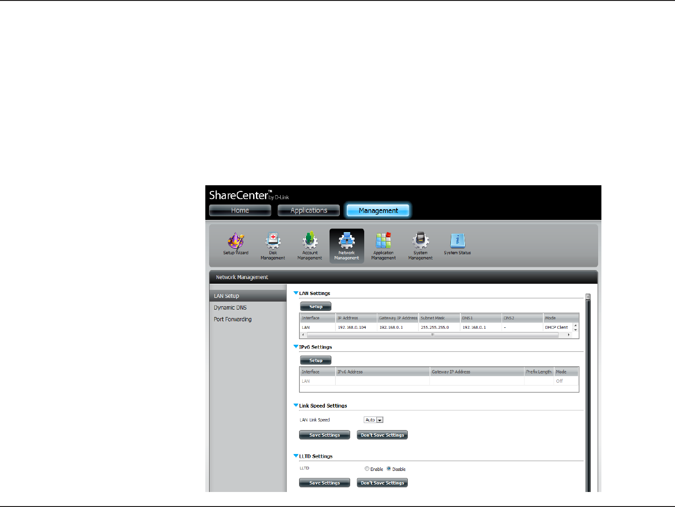
Task: Click the LAN table scroll right arrow
Action: tap(569, 335)
